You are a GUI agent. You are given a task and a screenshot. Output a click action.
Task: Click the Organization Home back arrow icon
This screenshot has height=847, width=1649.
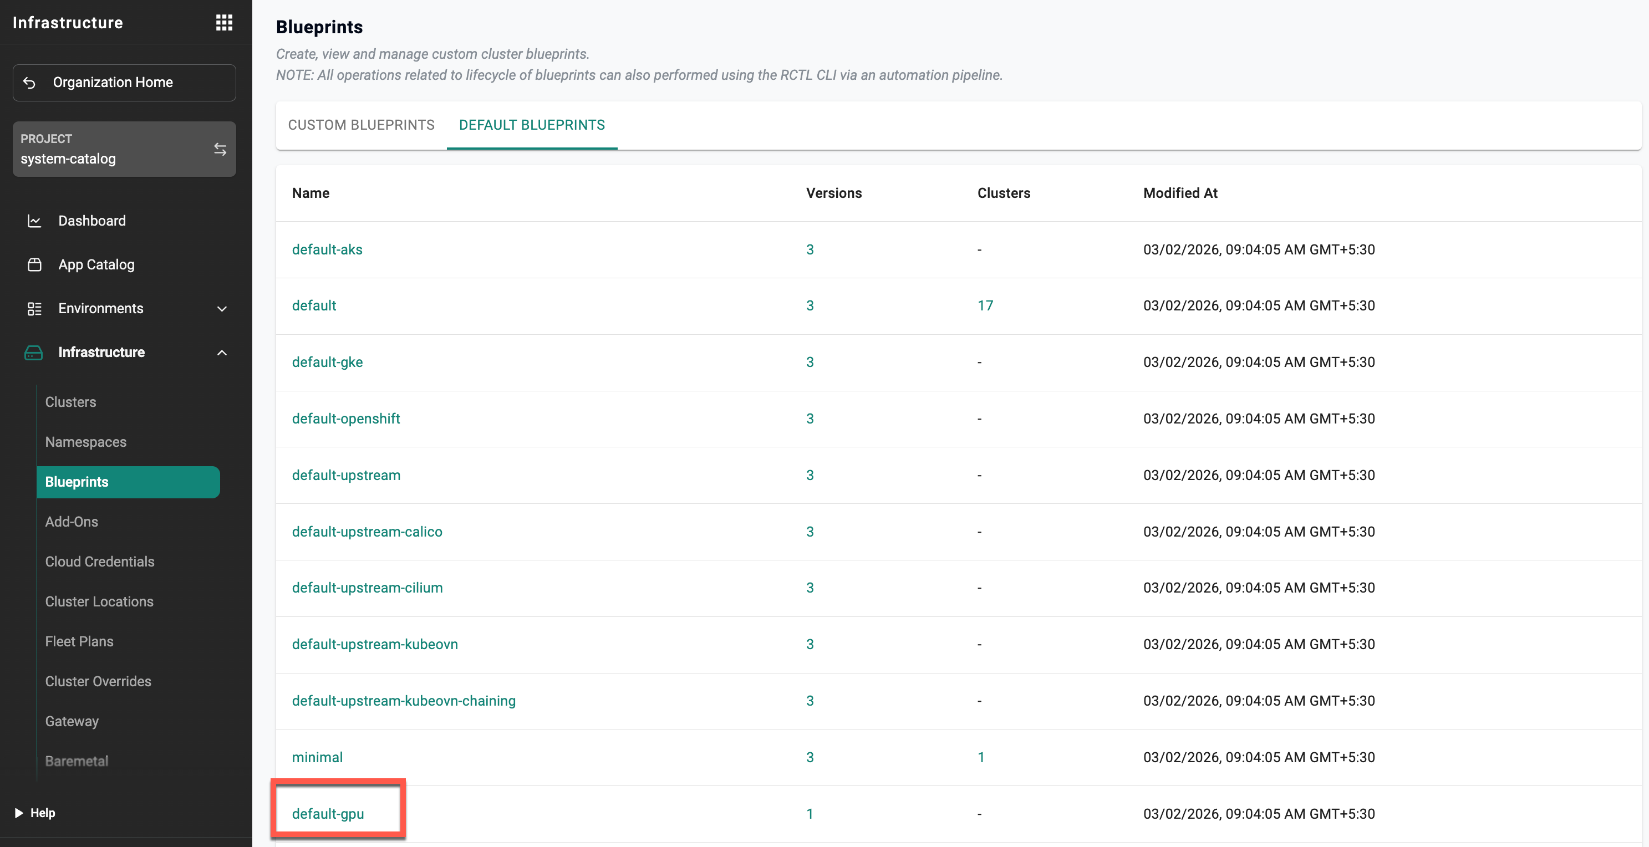(x=29, y=83)
